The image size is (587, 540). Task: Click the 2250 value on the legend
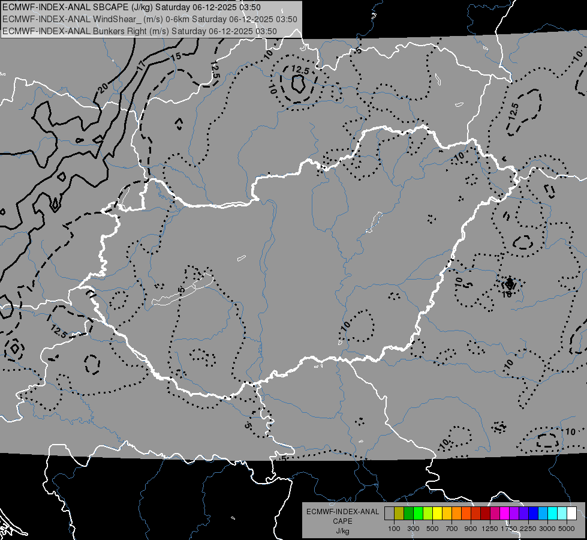[x=528, y=529]
